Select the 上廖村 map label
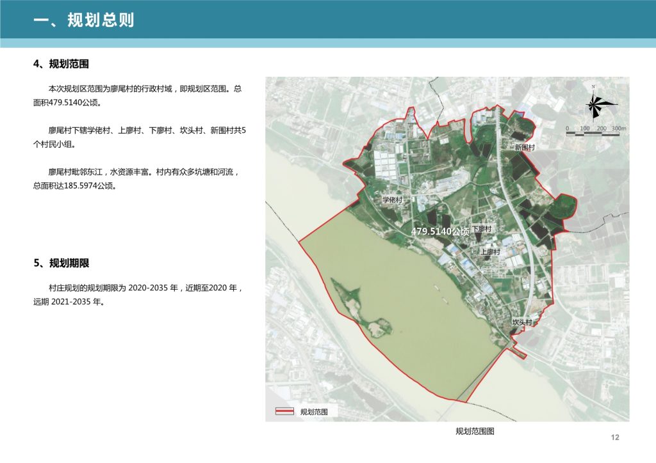The height and width of the screenshot is (463, 656). [x=490, y=252]
